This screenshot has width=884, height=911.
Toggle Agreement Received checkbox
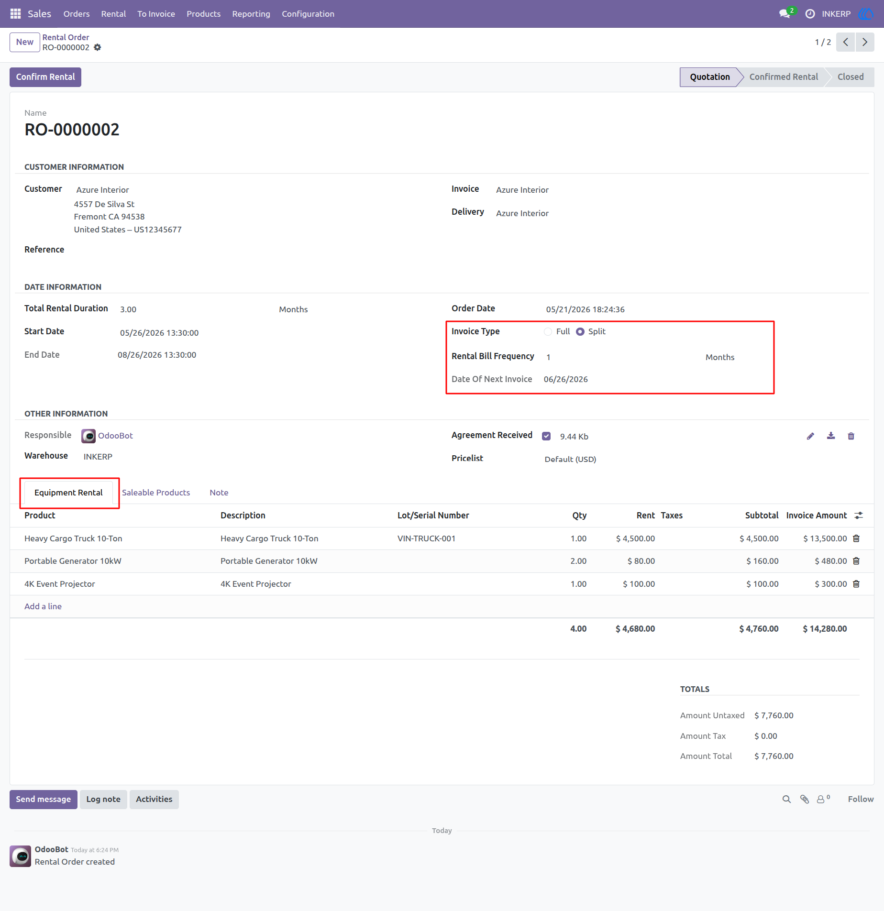click(x=546, y=436)
